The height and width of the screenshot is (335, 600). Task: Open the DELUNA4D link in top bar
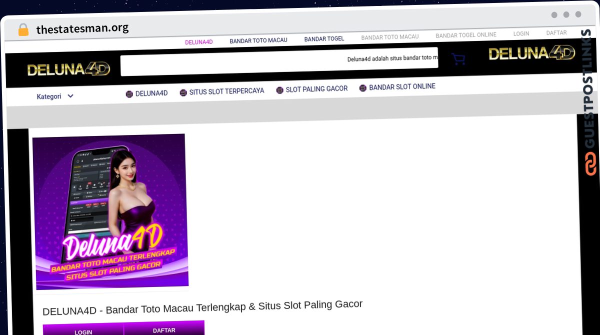pos(199,42)
